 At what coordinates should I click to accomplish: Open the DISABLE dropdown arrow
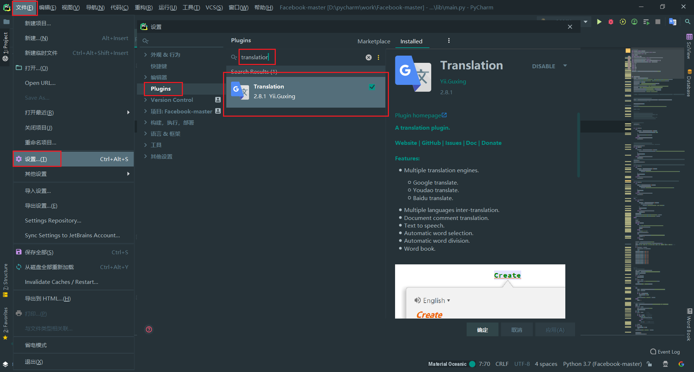click(565, 66)
